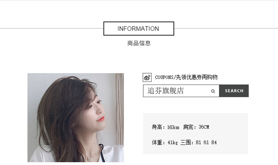
Task: Select the 身高: 163cm height text
Action: click(165, 127)
